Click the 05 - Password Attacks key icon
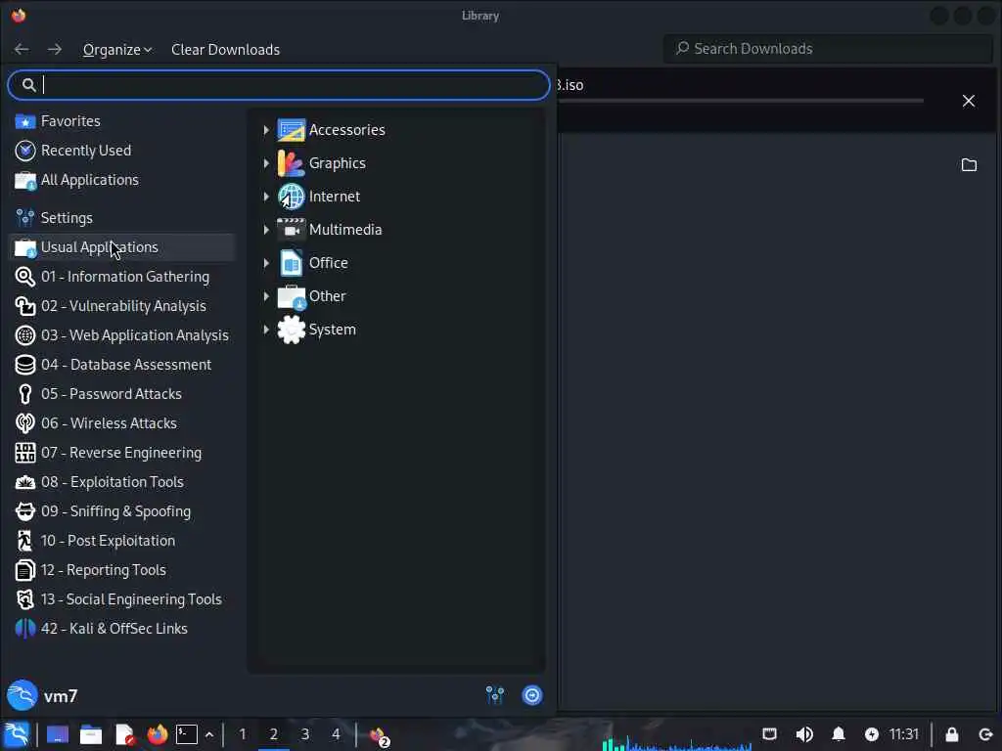The width and height of the screenshot is (1002, 751). click(24, 394)
